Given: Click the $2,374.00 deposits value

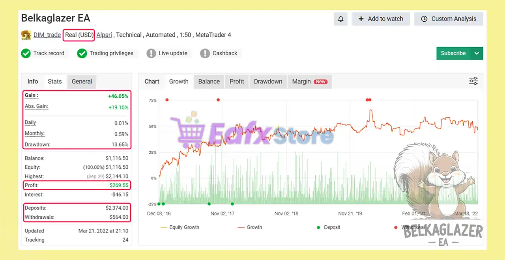Looking at the screenshot, I should pos(117,208).
